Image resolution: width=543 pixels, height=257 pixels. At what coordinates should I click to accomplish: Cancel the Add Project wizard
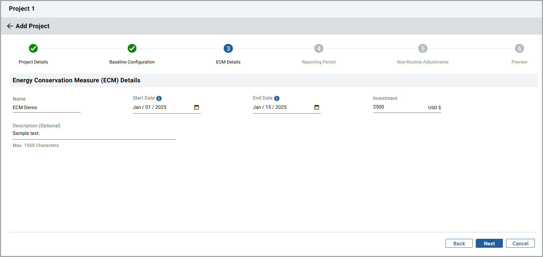tap(520, 243)
